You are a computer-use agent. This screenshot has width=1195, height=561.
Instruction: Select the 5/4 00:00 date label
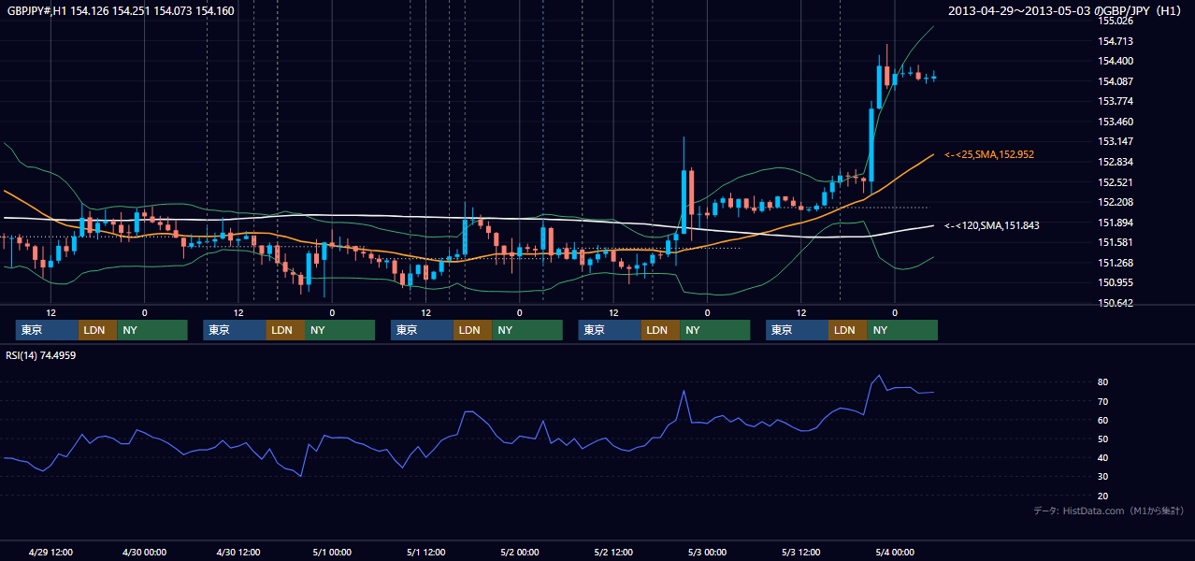coord(894,552)
